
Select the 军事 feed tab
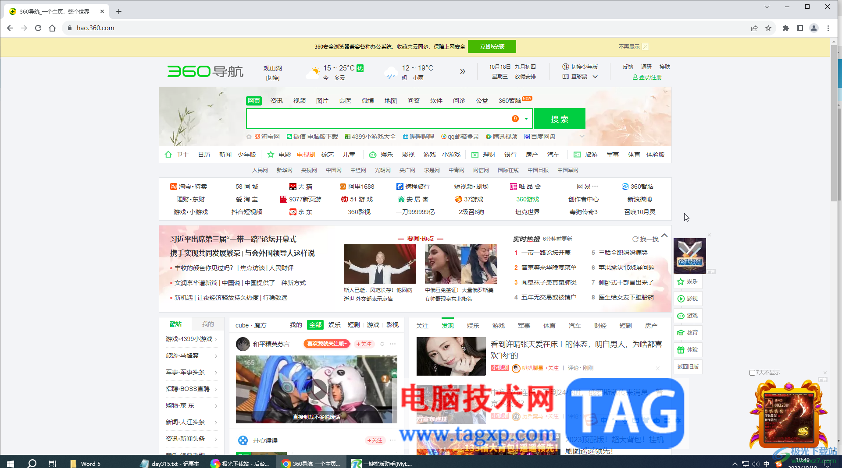pyautogui.click(x=524, y=326)
